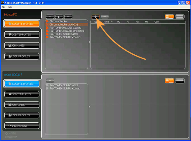Open the File menu
The image size is (191, 141).
pos(3,7)
